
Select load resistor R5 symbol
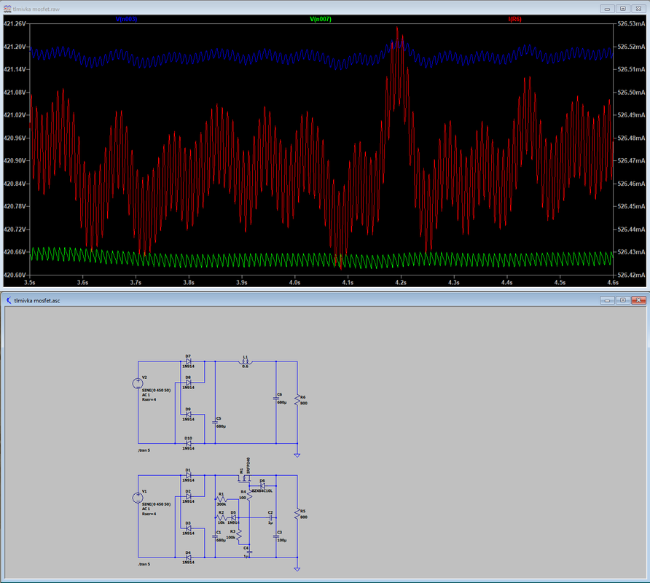[x=297, y=514]
